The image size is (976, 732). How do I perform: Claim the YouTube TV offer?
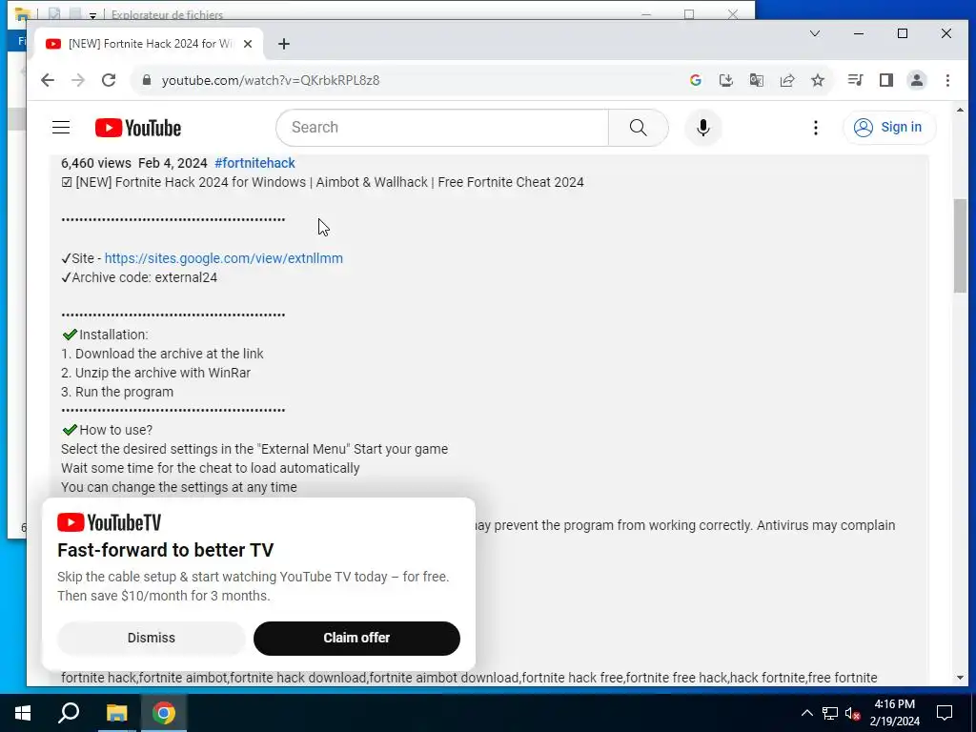pos(356,638)
